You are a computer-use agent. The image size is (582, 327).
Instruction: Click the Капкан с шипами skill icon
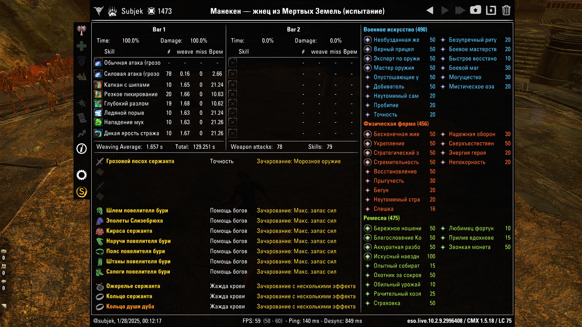click(x=98, y=85)
